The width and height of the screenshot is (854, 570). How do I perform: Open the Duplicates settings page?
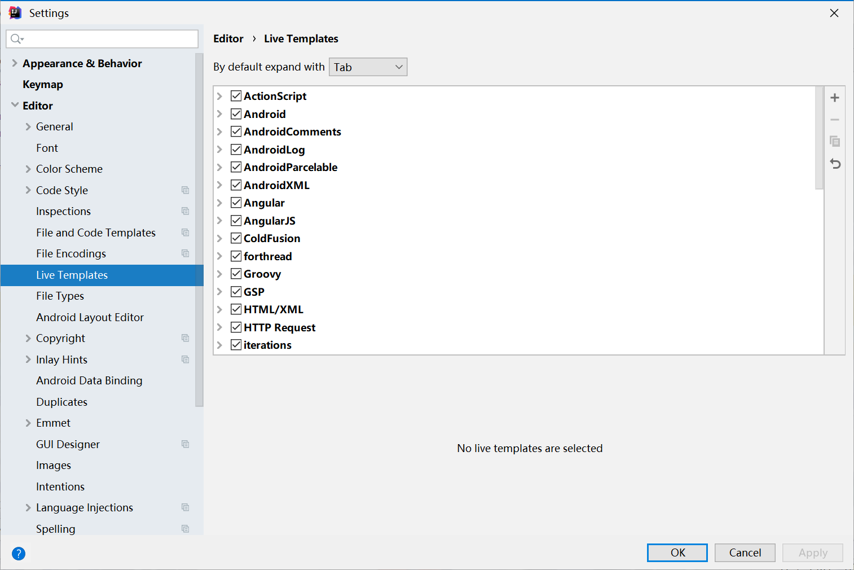coord(61,402)
